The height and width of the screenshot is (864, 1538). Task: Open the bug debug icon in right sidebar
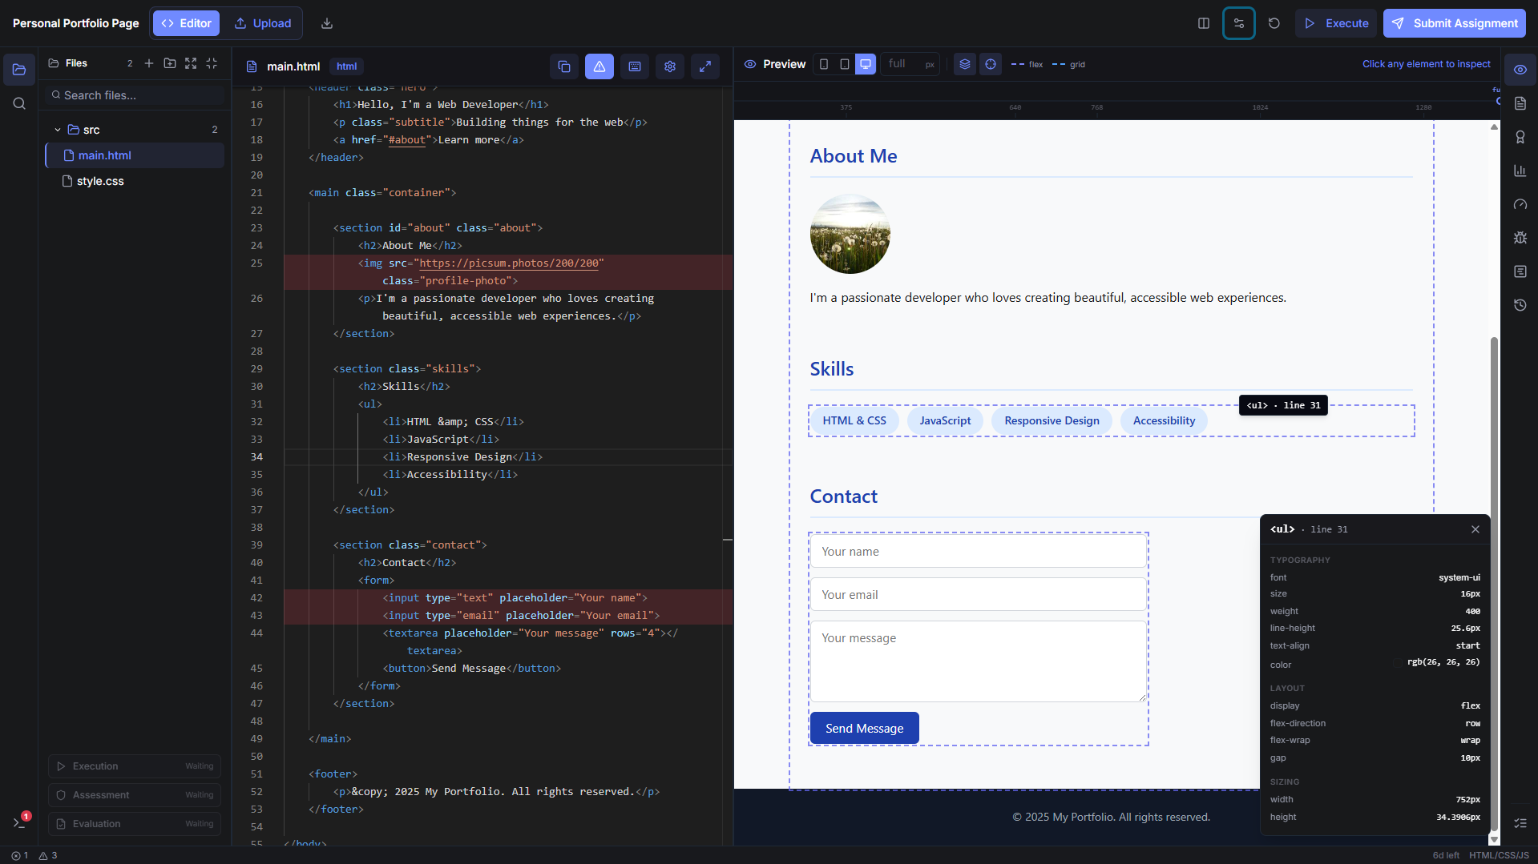(1520, 238)
